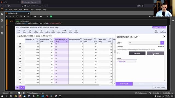This screenshot has width=175, height=98.
Task: Click the Redo icon in Mito toolbar
Action: (24, 32)
